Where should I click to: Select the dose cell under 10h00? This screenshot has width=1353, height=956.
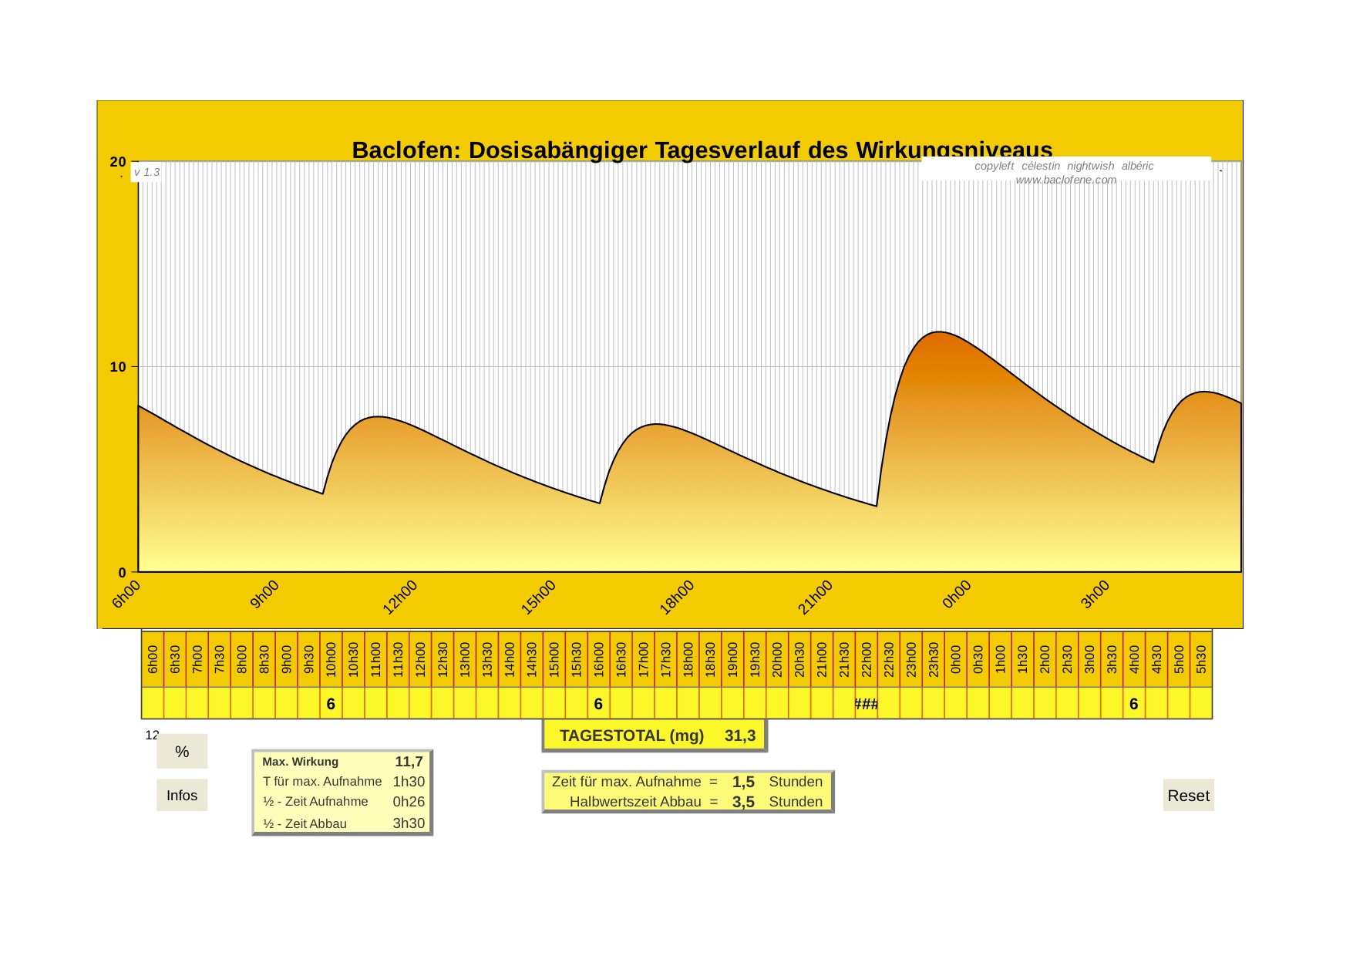pos(331,704)
